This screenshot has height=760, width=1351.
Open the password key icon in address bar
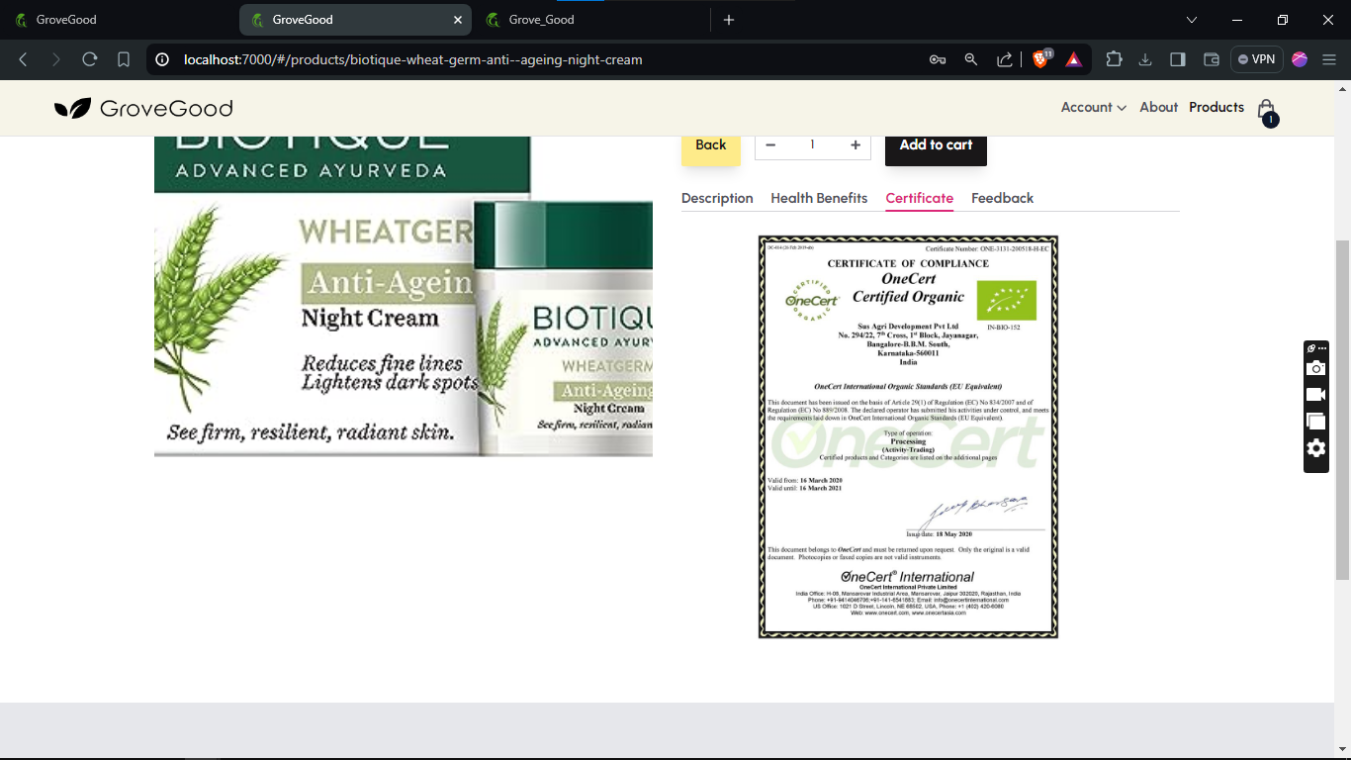pyautogui.click(x=938, y=59)
